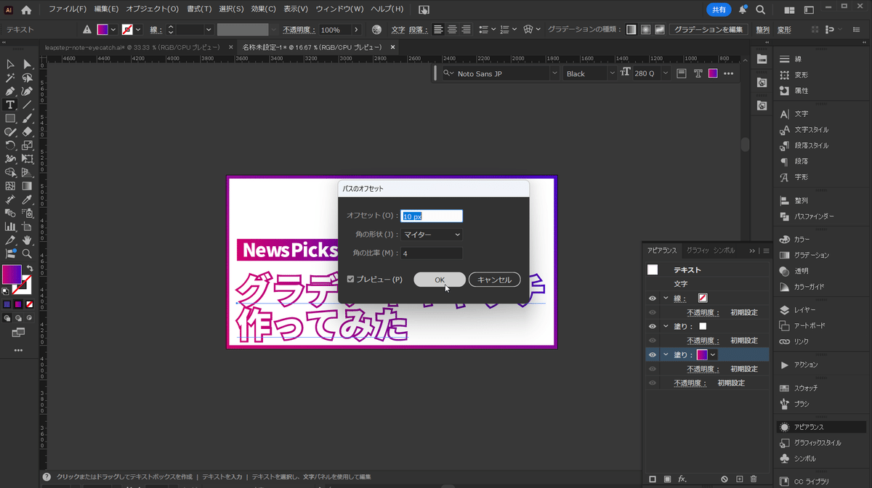Screen dimensions: 872x488
Task: Open the Noto Sans JP font dropdown
Action: (x=554, y=73)
